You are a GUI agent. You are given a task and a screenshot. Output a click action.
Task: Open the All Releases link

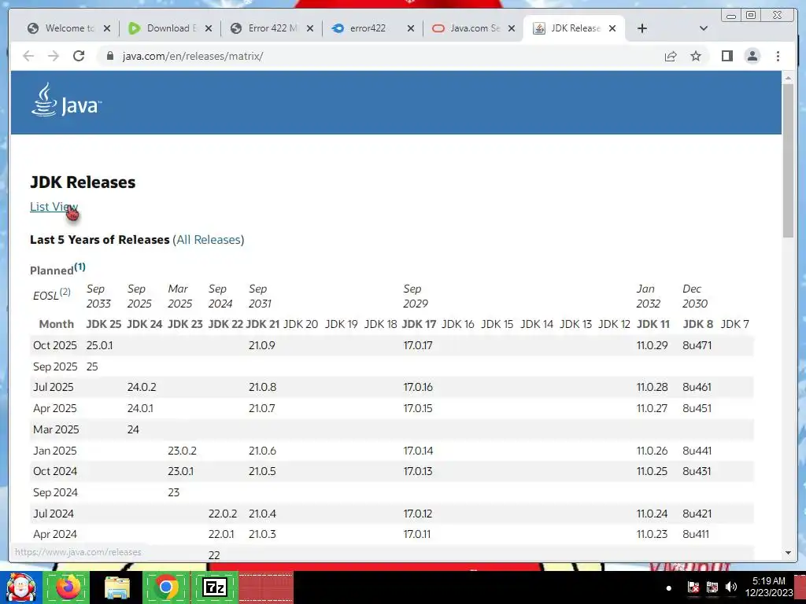(208, 240)
